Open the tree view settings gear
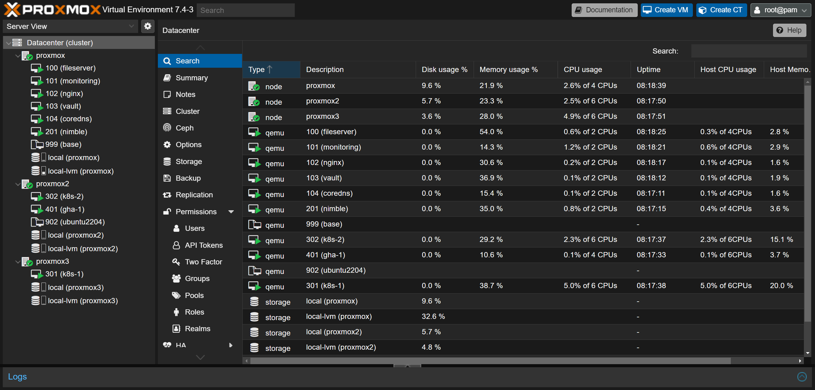The height and width of the screenshot is (390, 815). click(x=147, y=26)
